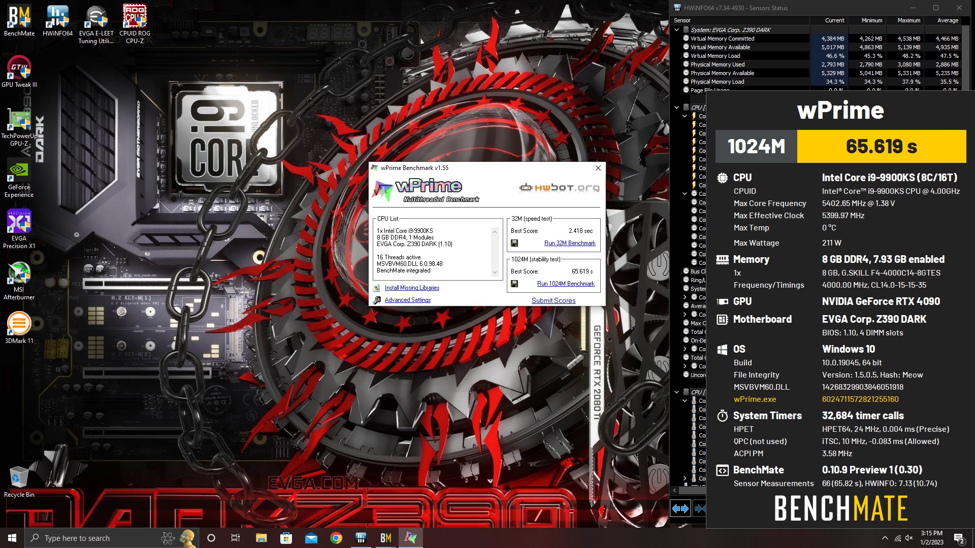The height and width of the screenshot is (548, 975).
Task: Run the 32M Benchmark
Action: [570, 243]
